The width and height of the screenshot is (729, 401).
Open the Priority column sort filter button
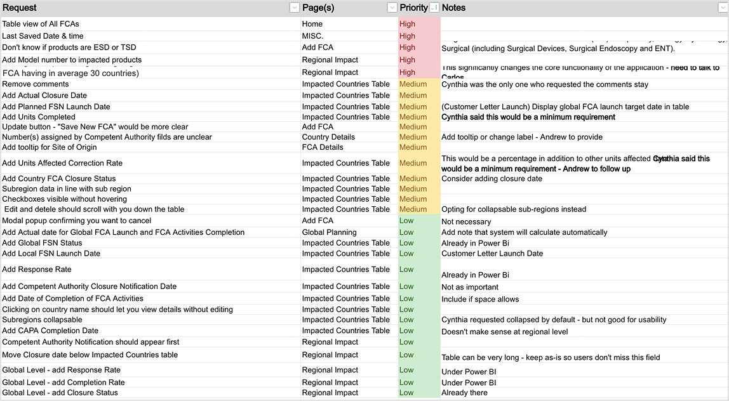tap(434, 8)
